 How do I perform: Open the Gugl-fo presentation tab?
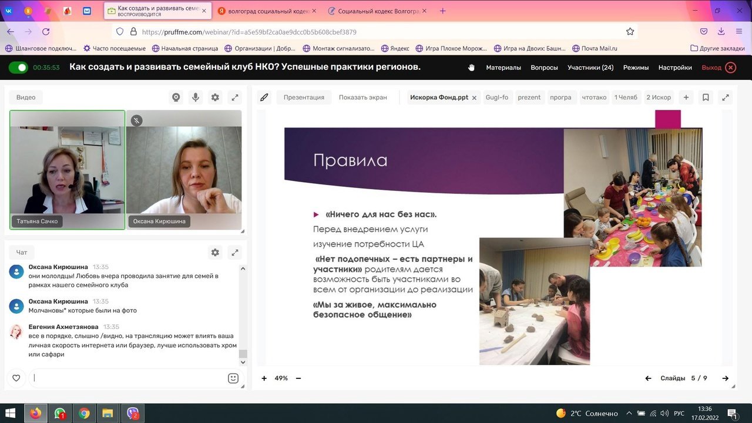pyautogui.click(x=497, y=98)
